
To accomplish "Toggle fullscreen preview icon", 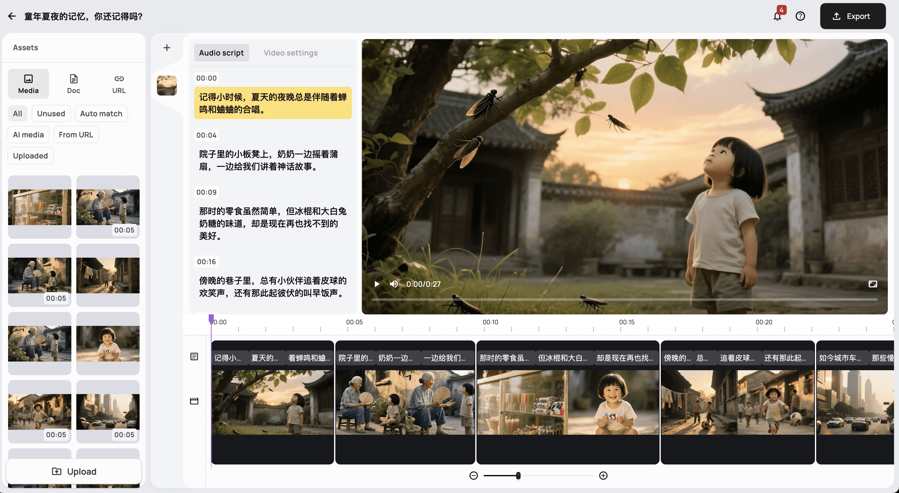I will (872, 284).
